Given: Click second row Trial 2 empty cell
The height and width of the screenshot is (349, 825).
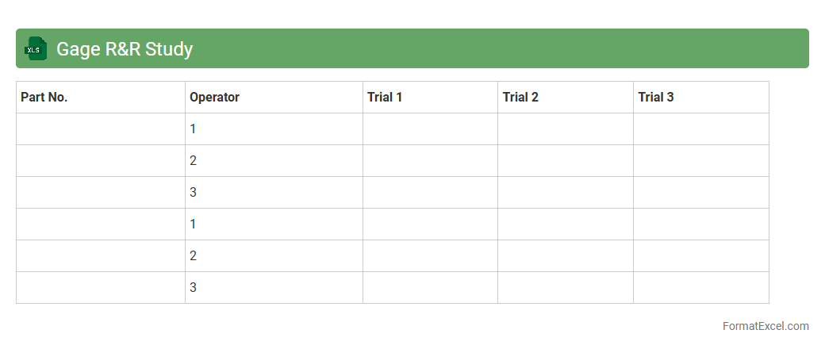Looking at the screenshot, I should (565, 161).
